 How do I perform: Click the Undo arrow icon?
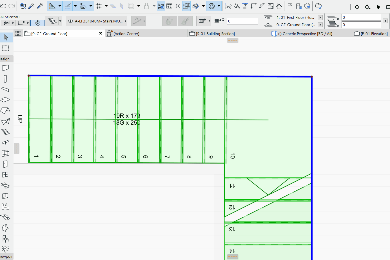click(x=3, y=6)
